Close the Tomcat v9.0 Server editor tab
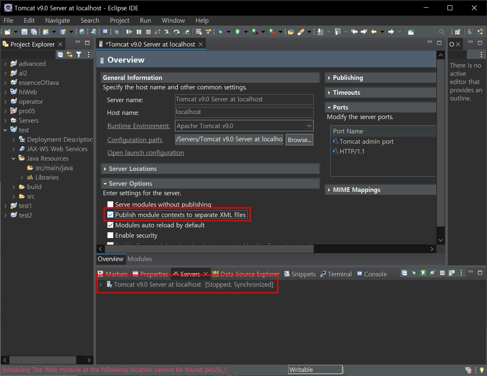 [200, 44]
